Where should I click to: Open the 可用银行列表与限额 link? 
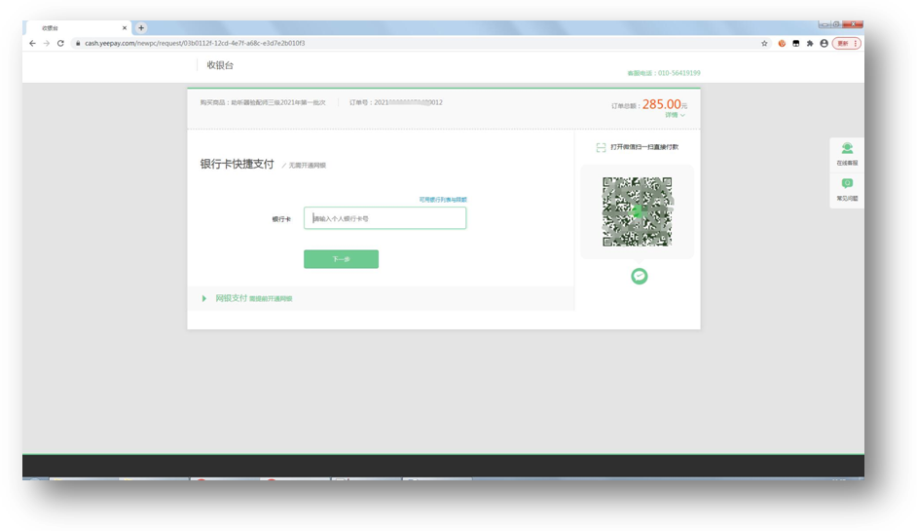pyautogui.click(x=442, y=200)
